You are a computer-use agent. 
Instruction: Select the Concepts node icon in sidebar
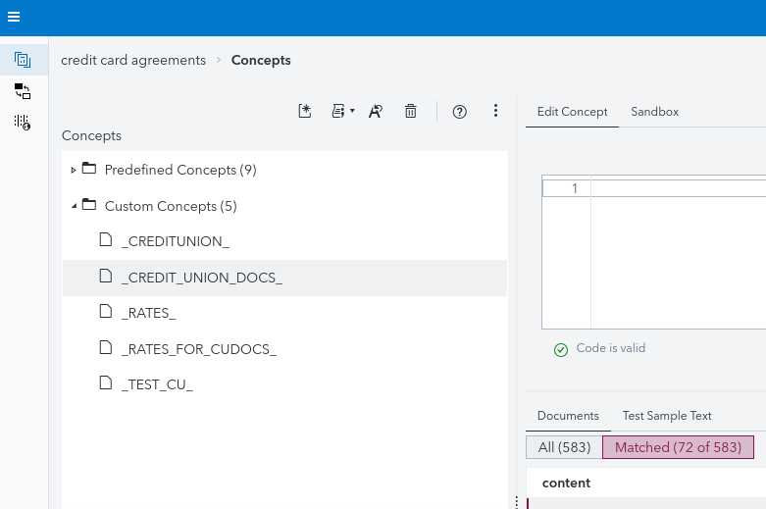pos(23,60)
